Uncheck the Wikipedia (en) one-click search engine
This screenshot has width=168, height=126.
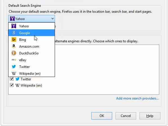coord(12,85)
